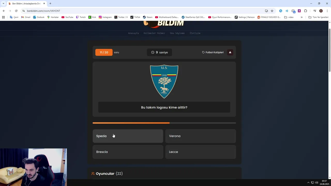Click the question progress bar
Image resolution: width=331 pixels, height=186 pixels.
164,123
